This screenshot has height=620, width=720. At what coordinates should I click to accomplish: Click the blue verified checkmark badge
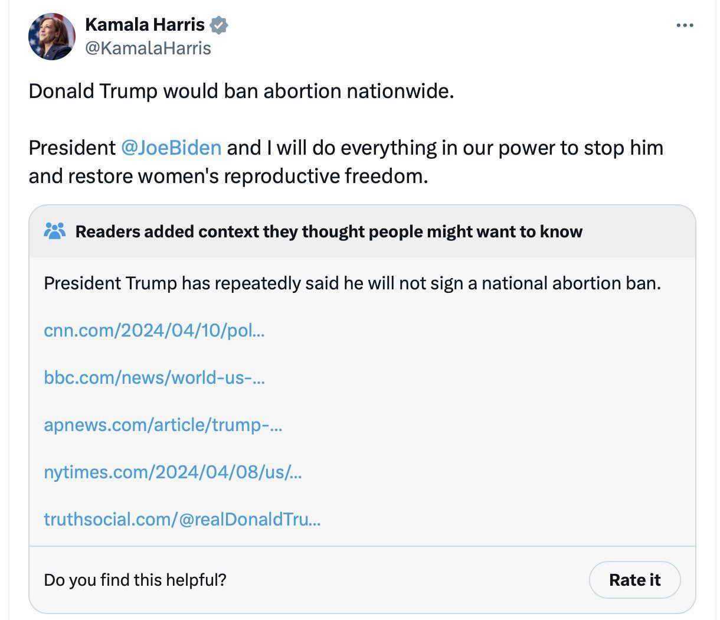click(x=220, y=25)
